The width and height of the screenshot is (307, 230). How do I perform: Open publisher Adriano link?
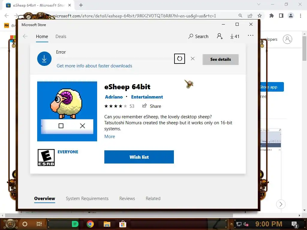point(114,97)
